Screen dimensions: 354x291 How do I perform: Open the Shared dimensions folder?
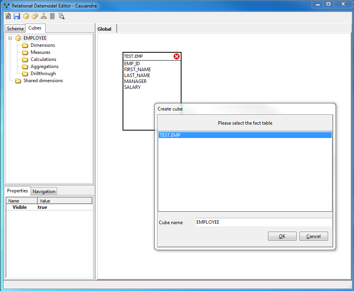(43, 81)
